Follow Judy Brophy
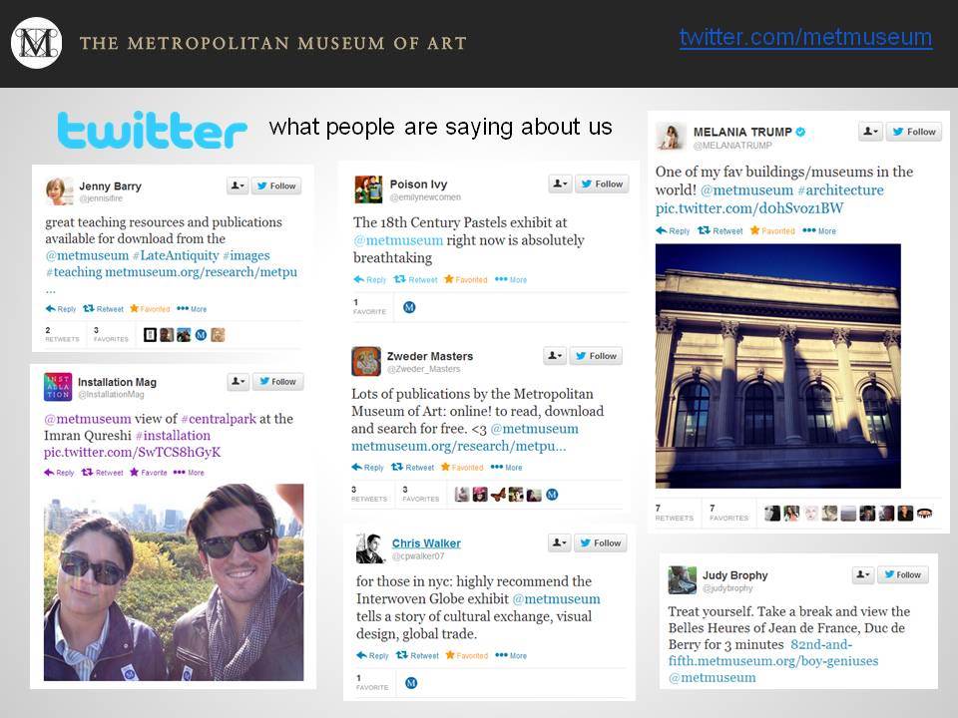The width and height of the screenshot is (958, 718). coord(903,574)
